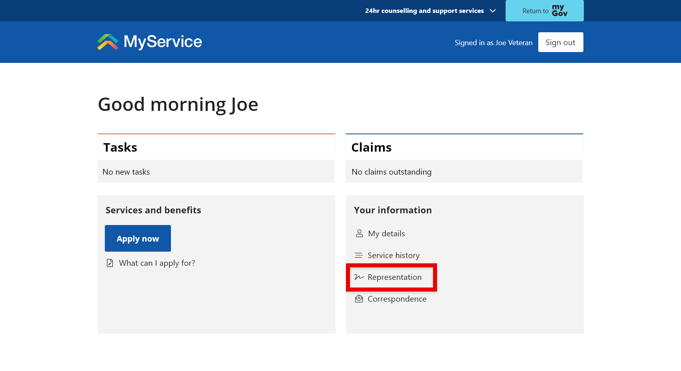Click the open-envelope Correspondence icon

point(359,299)
